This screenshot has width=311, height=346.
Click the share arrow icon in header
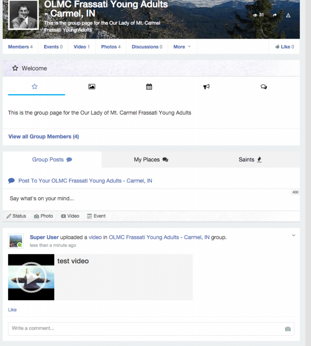(x=275, y=15)
